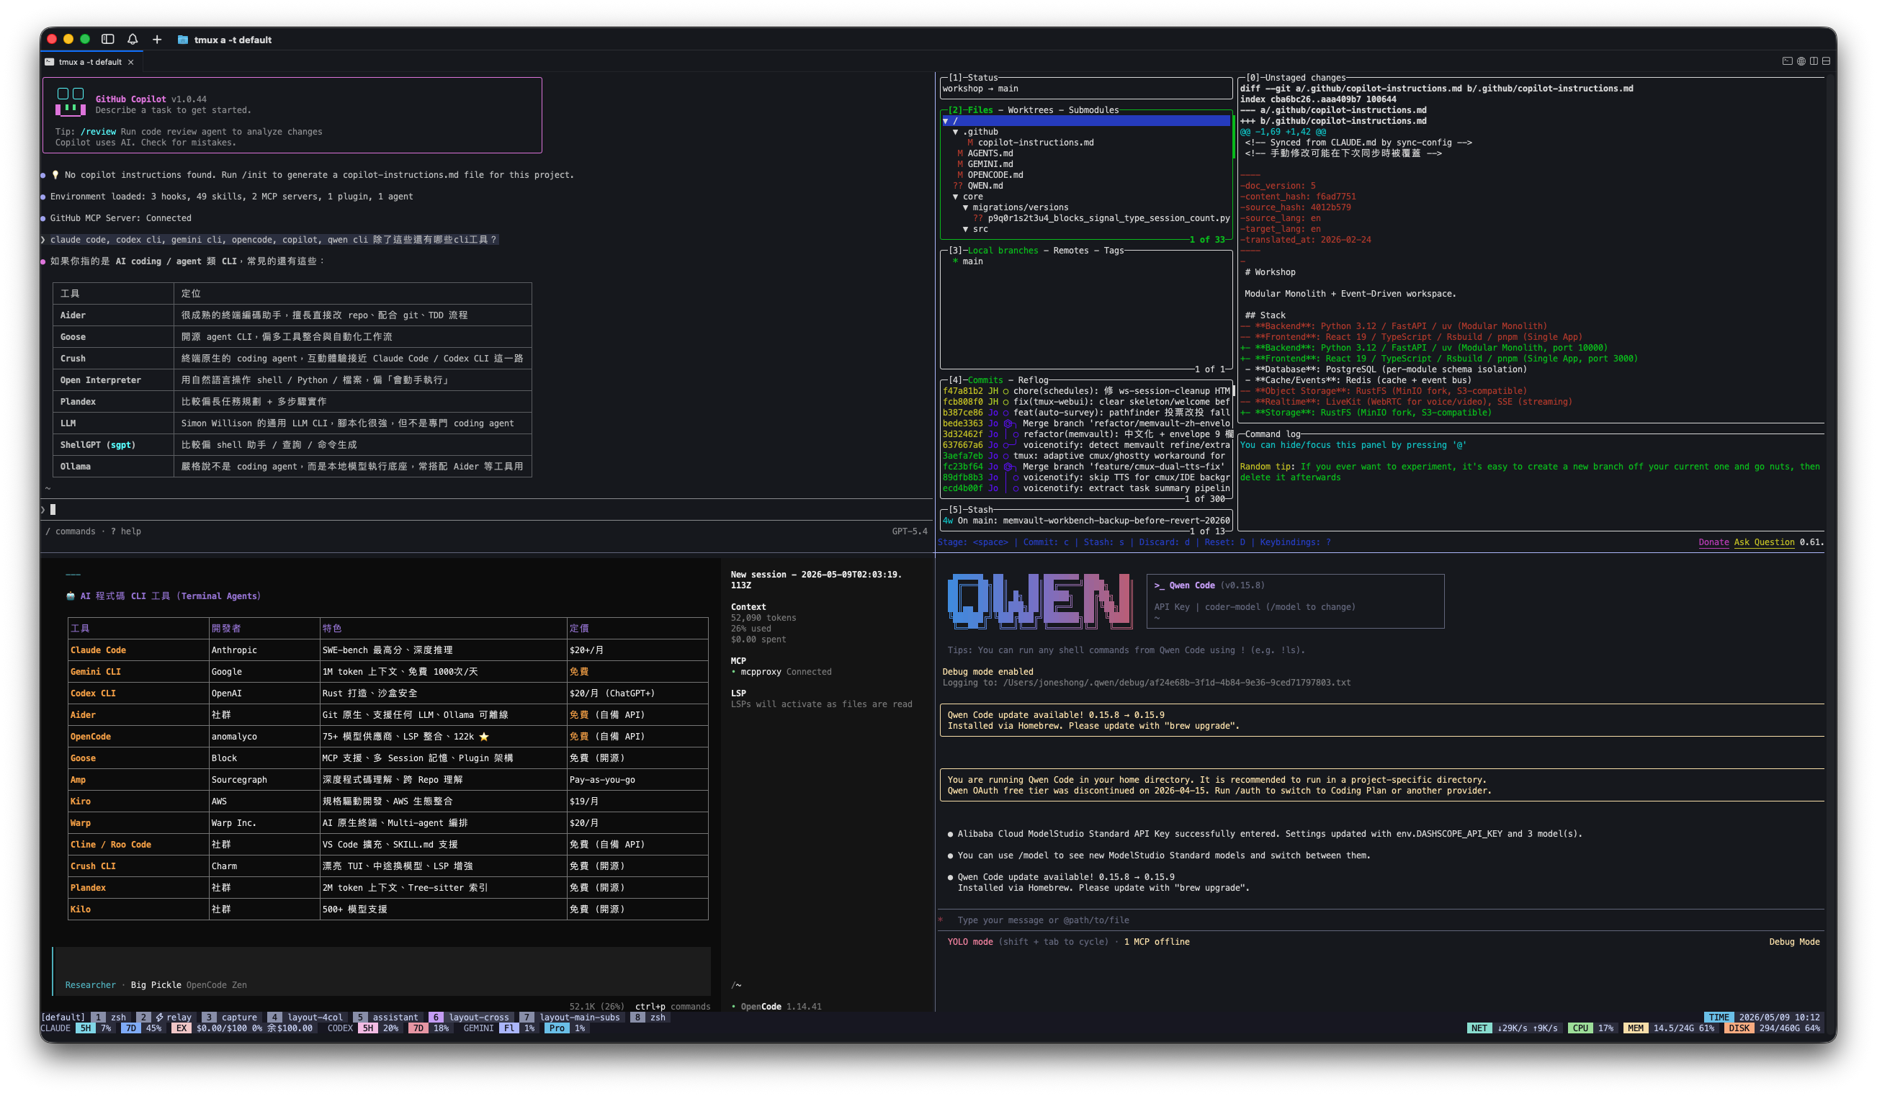Click 'Commit: c' keybinding hint
This screenshot has height=1096, width=1877.
(1045, 542)
